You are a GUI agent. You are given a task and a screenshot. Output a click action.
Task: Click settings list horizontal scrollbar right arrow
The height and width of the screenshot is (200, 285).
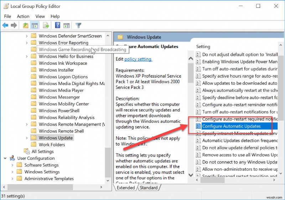[274, 180]
